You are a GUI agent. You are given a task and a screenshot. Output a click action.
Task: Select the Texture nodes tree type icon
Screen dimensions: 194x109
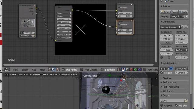[x=58, y=69]
